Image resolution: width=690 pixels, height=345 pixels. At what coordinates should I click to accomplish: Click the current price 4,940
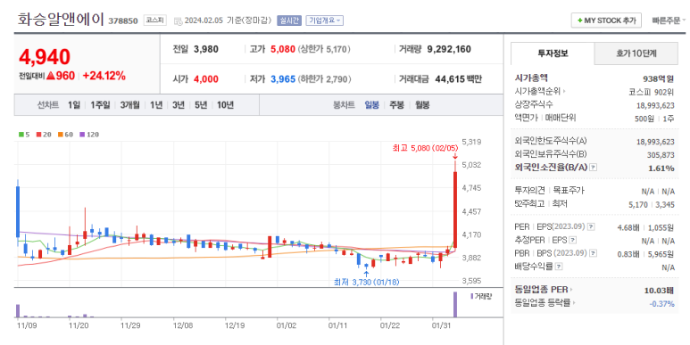tap(45, 57)
